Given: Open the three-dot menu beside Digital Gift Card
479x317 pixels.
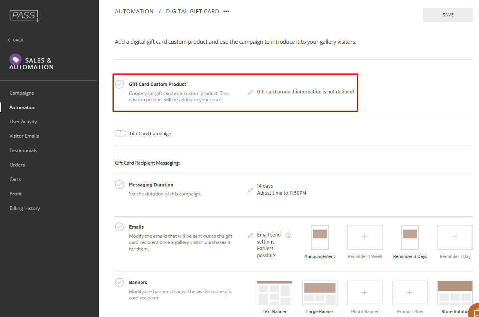Looking at the screenshot, I should pyautogui.click(x=226, y=12).
